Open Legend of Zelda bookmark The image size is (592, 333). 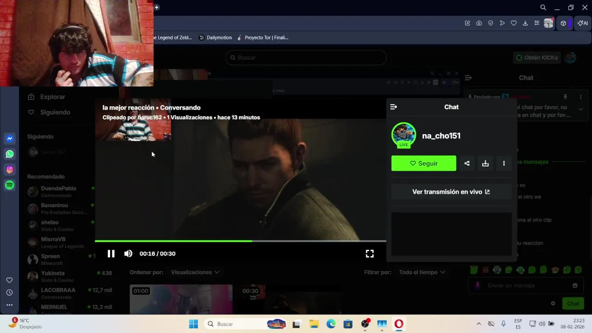173,37
